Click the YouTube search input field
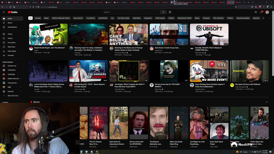The image size is (274, 154). pos(131,12)
